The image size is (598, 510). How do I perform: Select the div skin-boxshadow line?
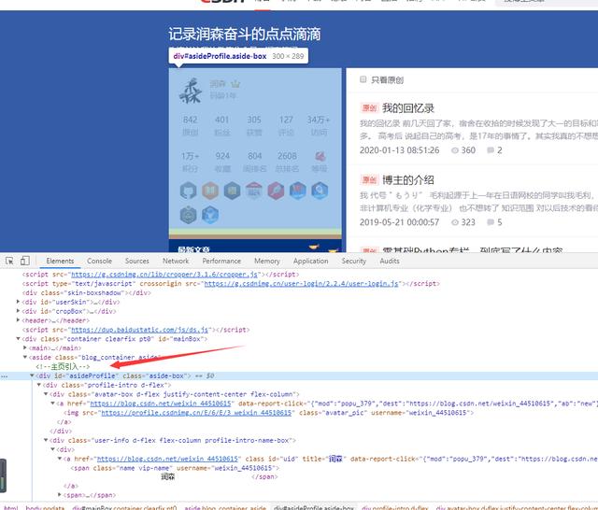click(x=87, y=292)
